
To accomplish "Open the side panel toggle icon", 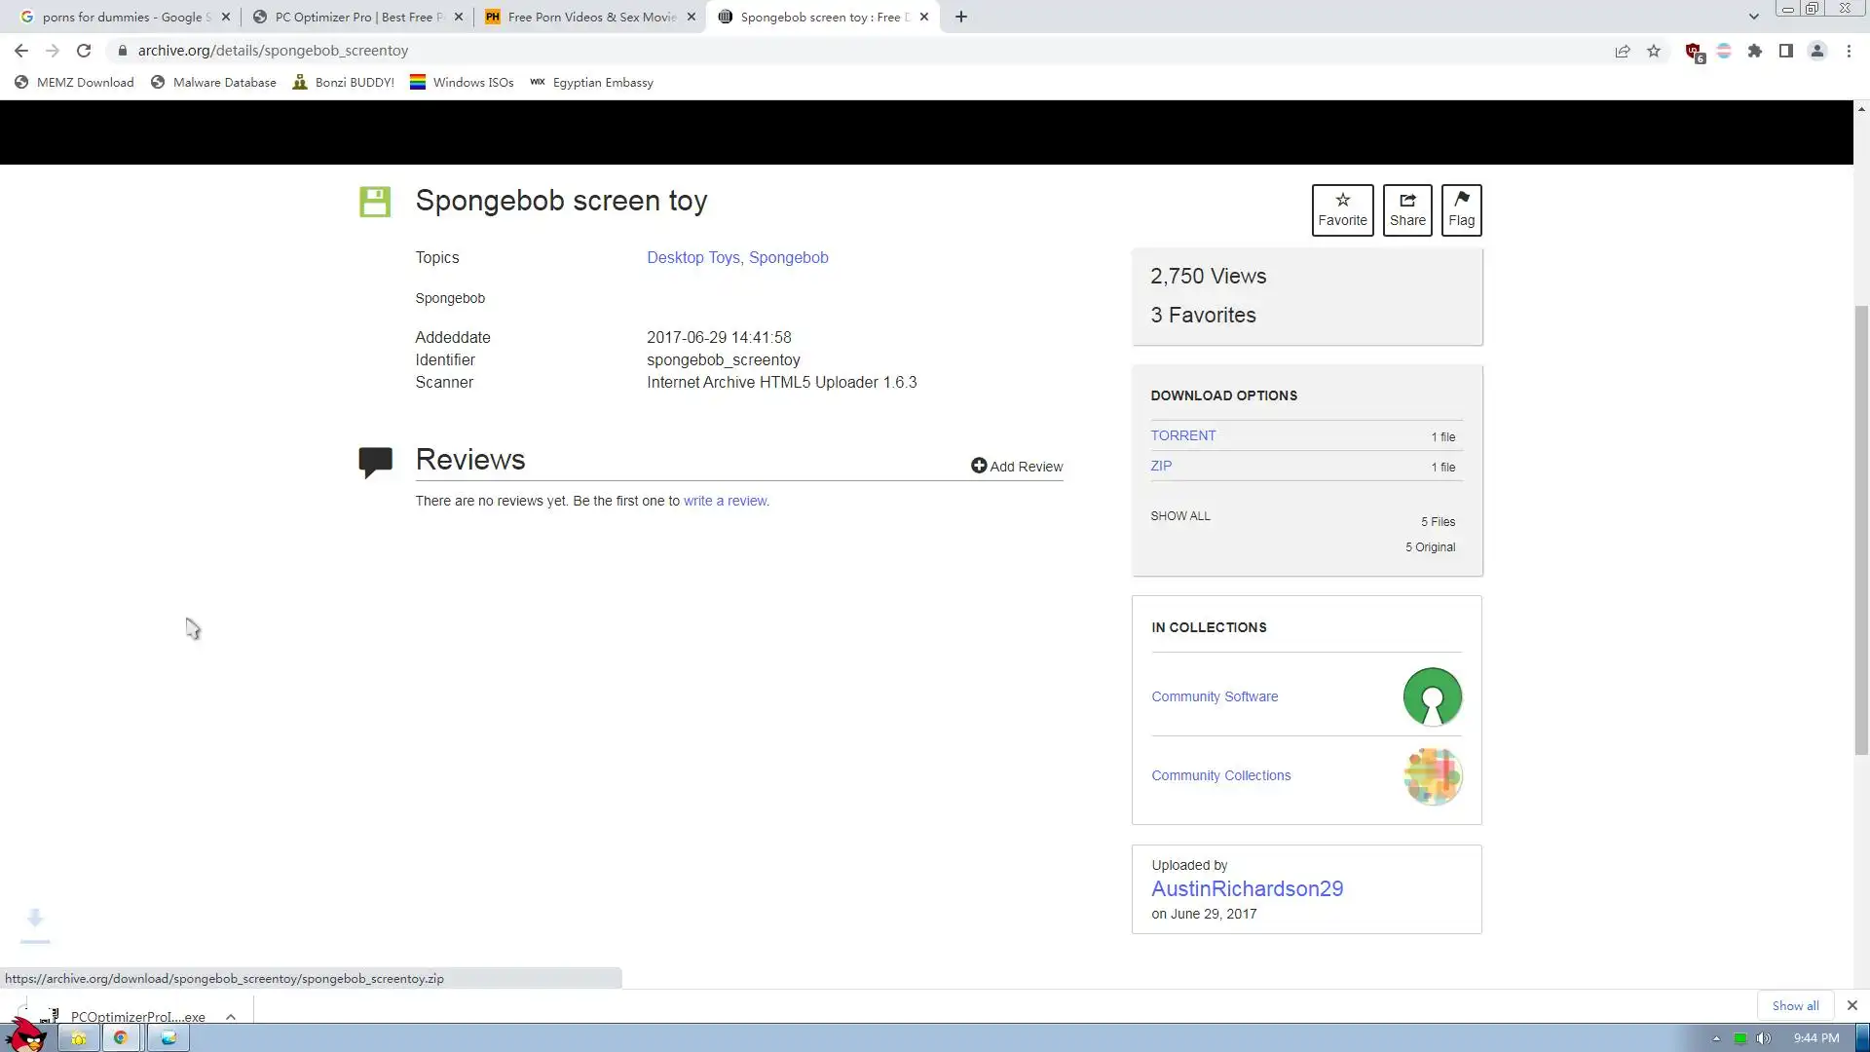I will click(1786, 51).
